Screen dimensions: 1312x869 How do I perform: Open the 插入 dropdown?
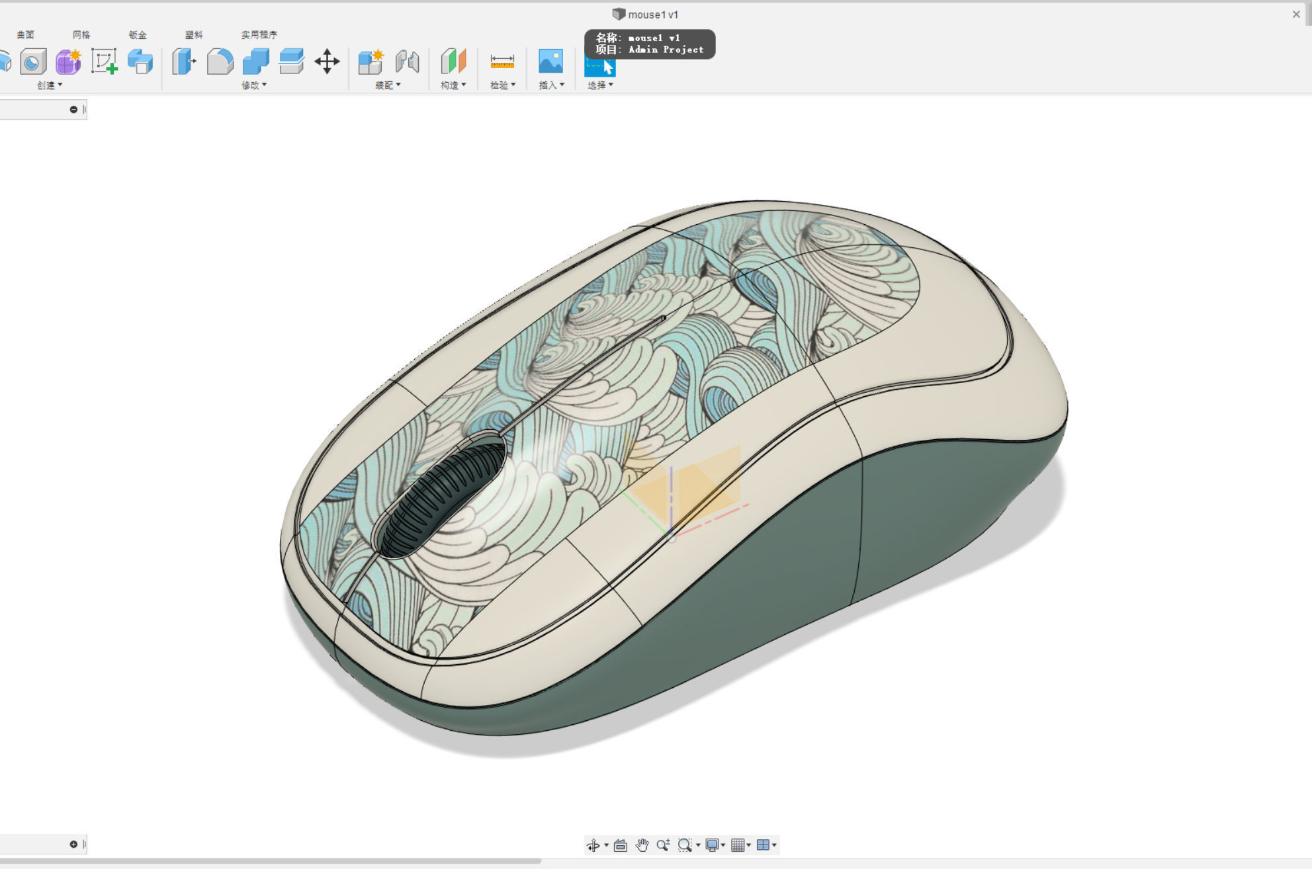tap(552, 85)
